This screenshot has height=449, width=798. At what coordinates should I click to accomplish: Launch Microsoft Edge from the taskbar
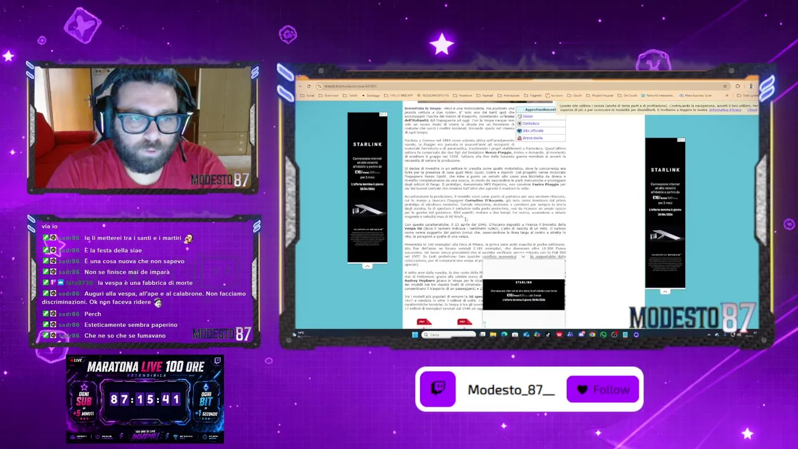(x=504, y=335)
